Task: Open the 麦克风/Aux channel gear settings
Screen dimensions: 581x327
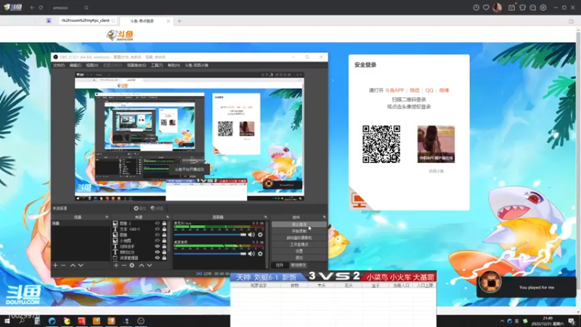Action: pos(260,235)
